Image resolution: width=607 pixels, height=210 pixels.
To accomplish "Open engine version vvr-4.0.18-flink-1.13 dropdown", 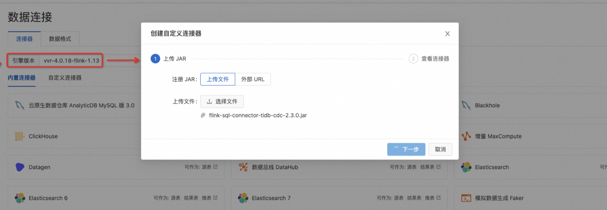I will [71, 60].
